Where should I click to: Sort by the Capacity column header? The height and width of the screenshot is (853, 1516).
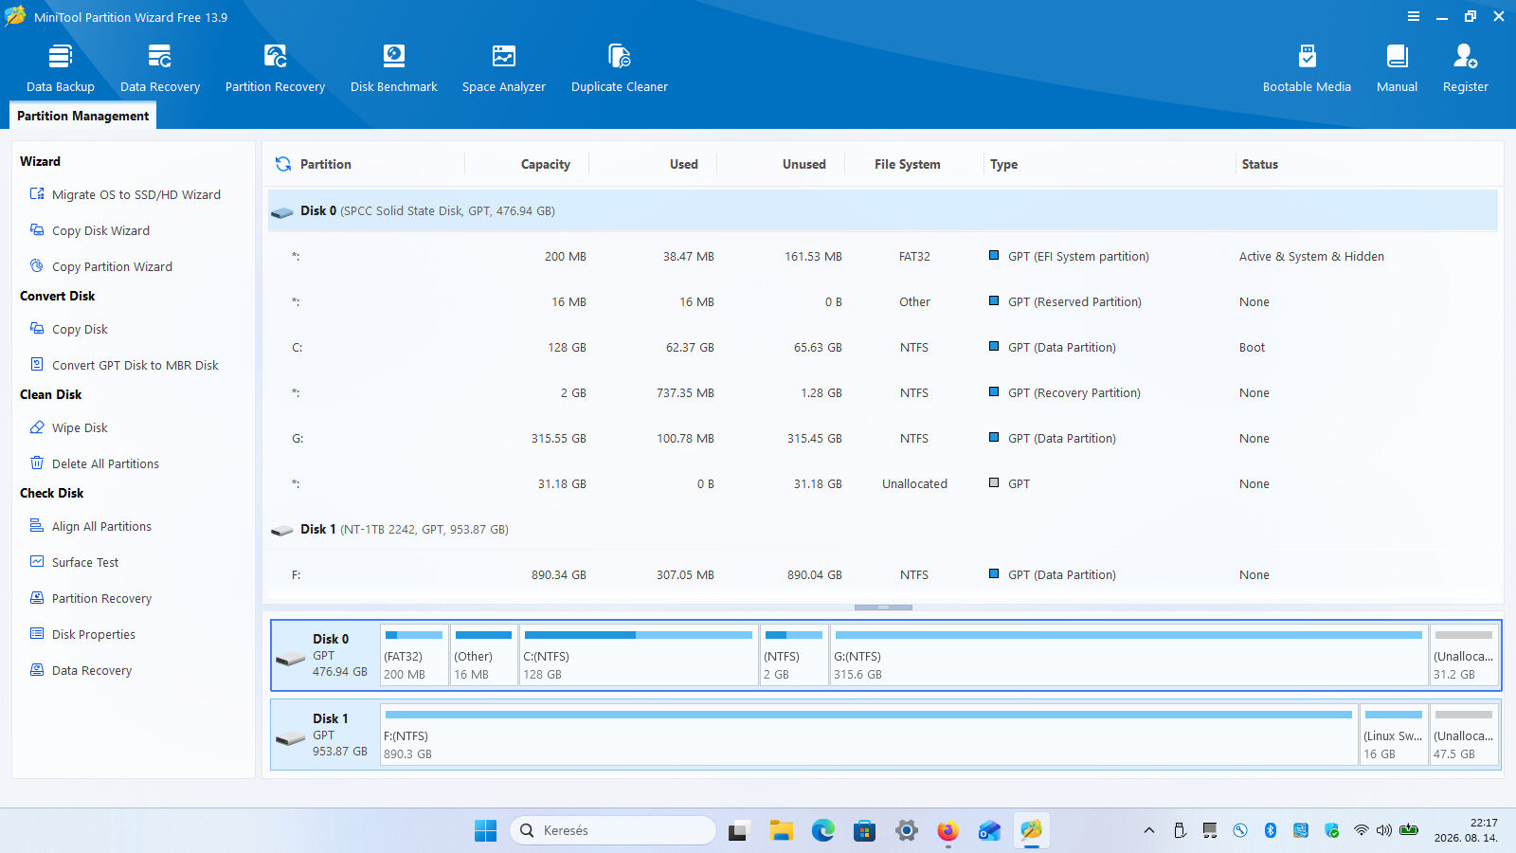546,164
